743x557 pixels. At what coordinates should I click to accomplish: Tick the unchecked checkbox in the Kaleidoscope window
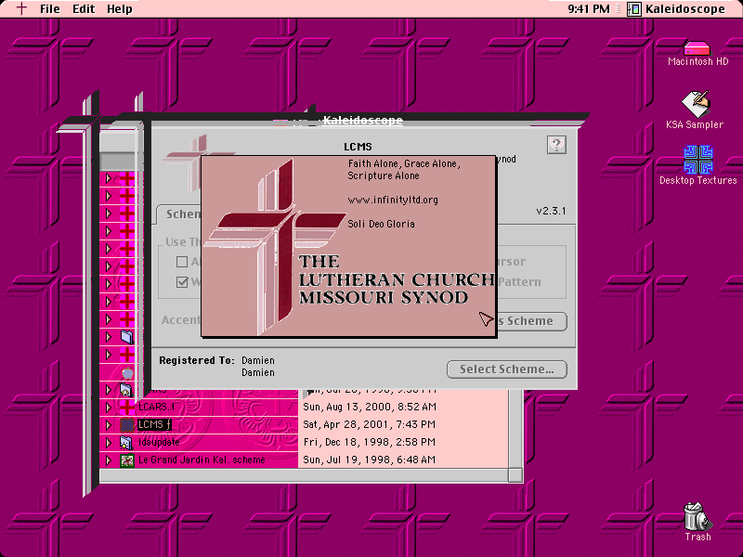pos(182,262)
